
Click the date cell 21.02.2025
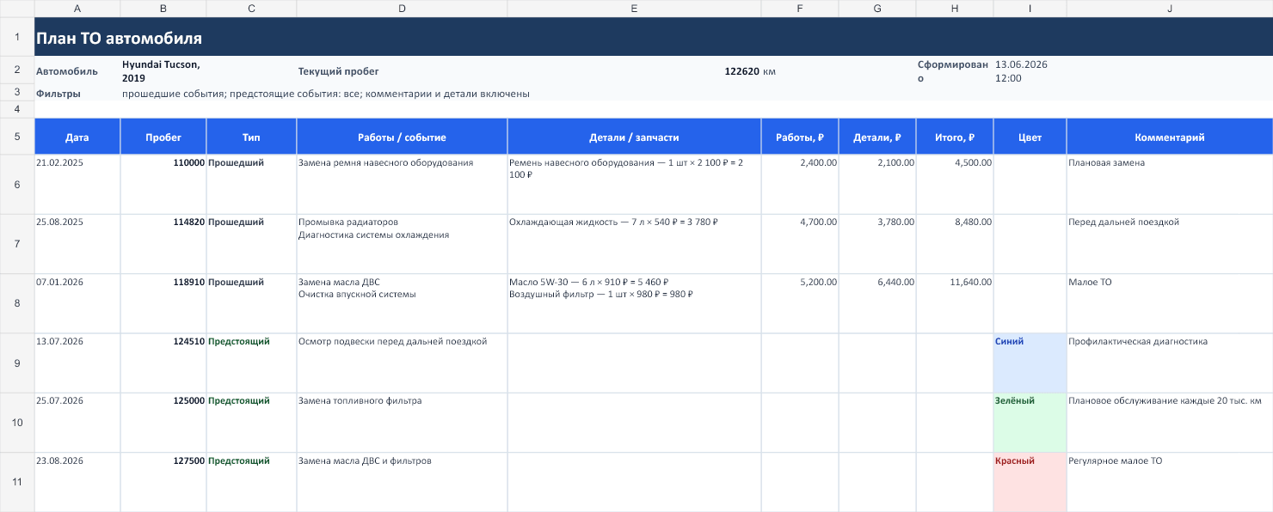pyautogui.click(x=77, y=185)
